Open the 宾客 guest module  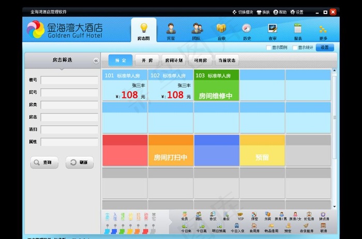point(171,31)
